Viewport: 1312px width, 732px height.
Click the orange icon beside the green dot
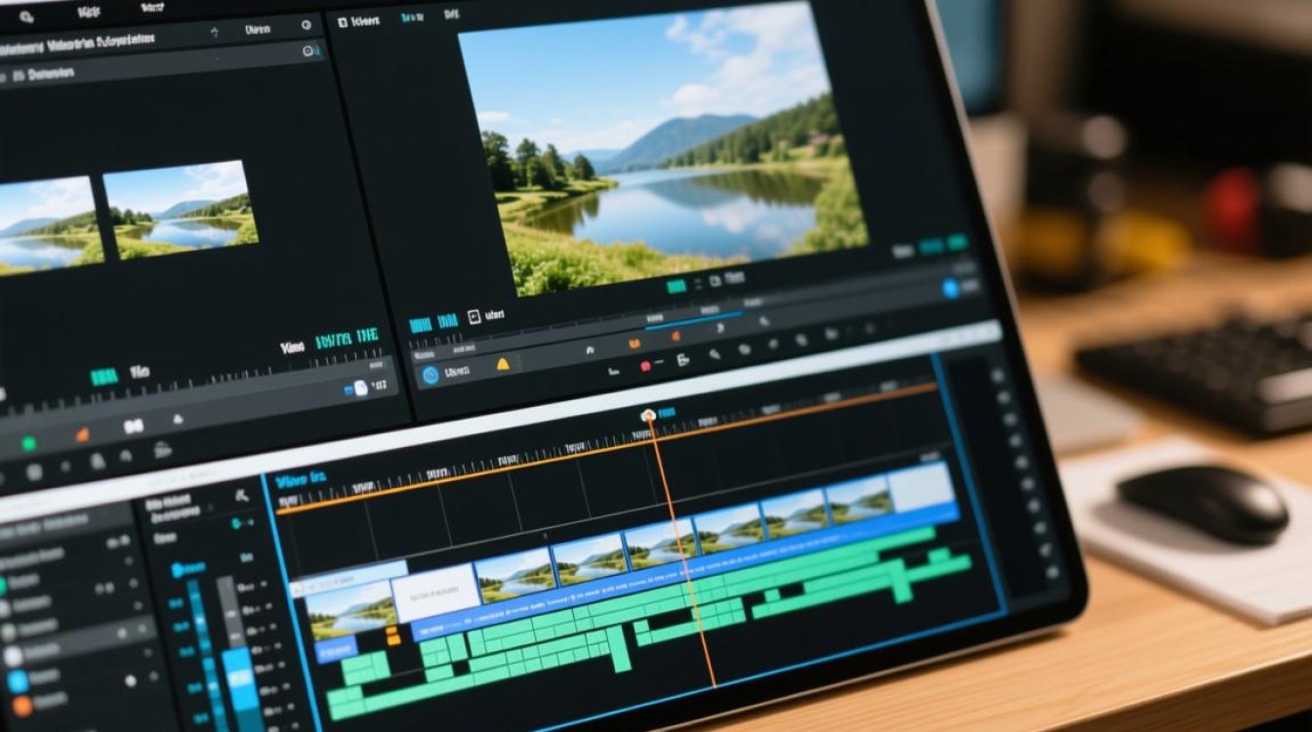(83, 434)
